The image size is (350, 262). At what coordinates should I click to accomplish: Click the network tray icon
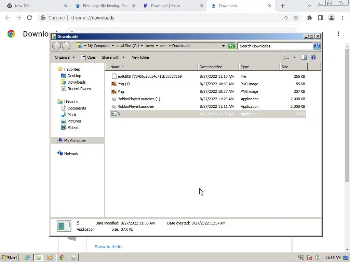(x=301, y=258)
